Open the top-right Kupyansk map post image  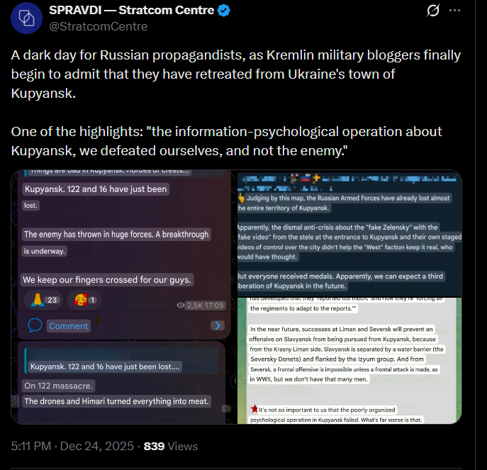click(x=349, y=233)
